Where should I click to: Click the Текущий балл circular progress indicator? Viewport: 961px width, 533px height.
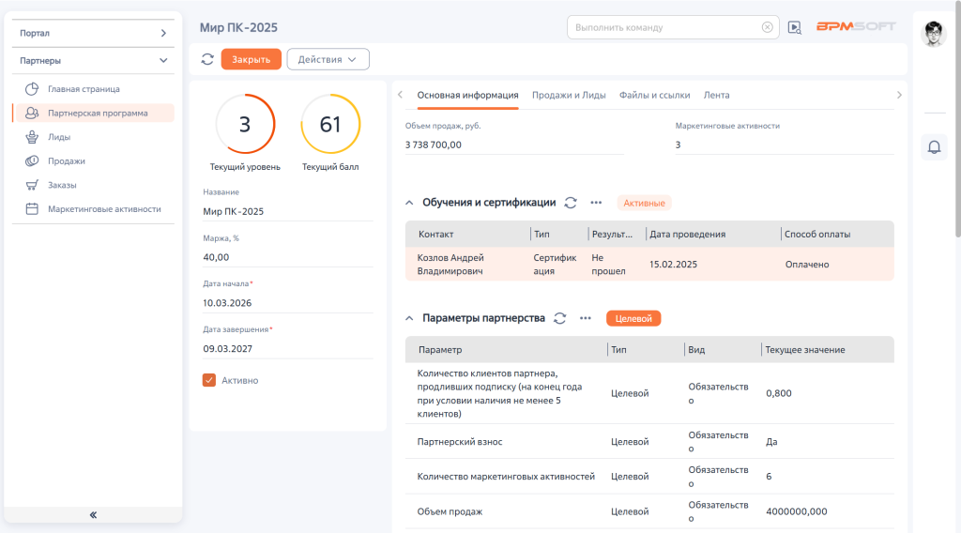330,125
